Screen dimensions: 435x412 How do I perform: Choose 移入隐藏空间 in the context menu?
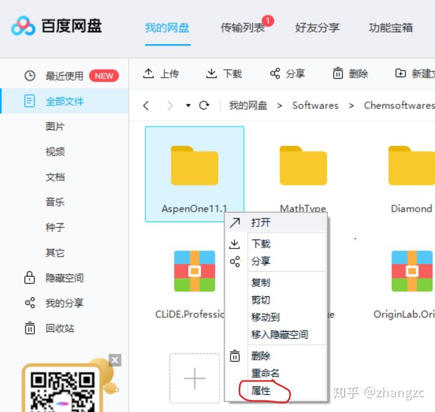276,335
